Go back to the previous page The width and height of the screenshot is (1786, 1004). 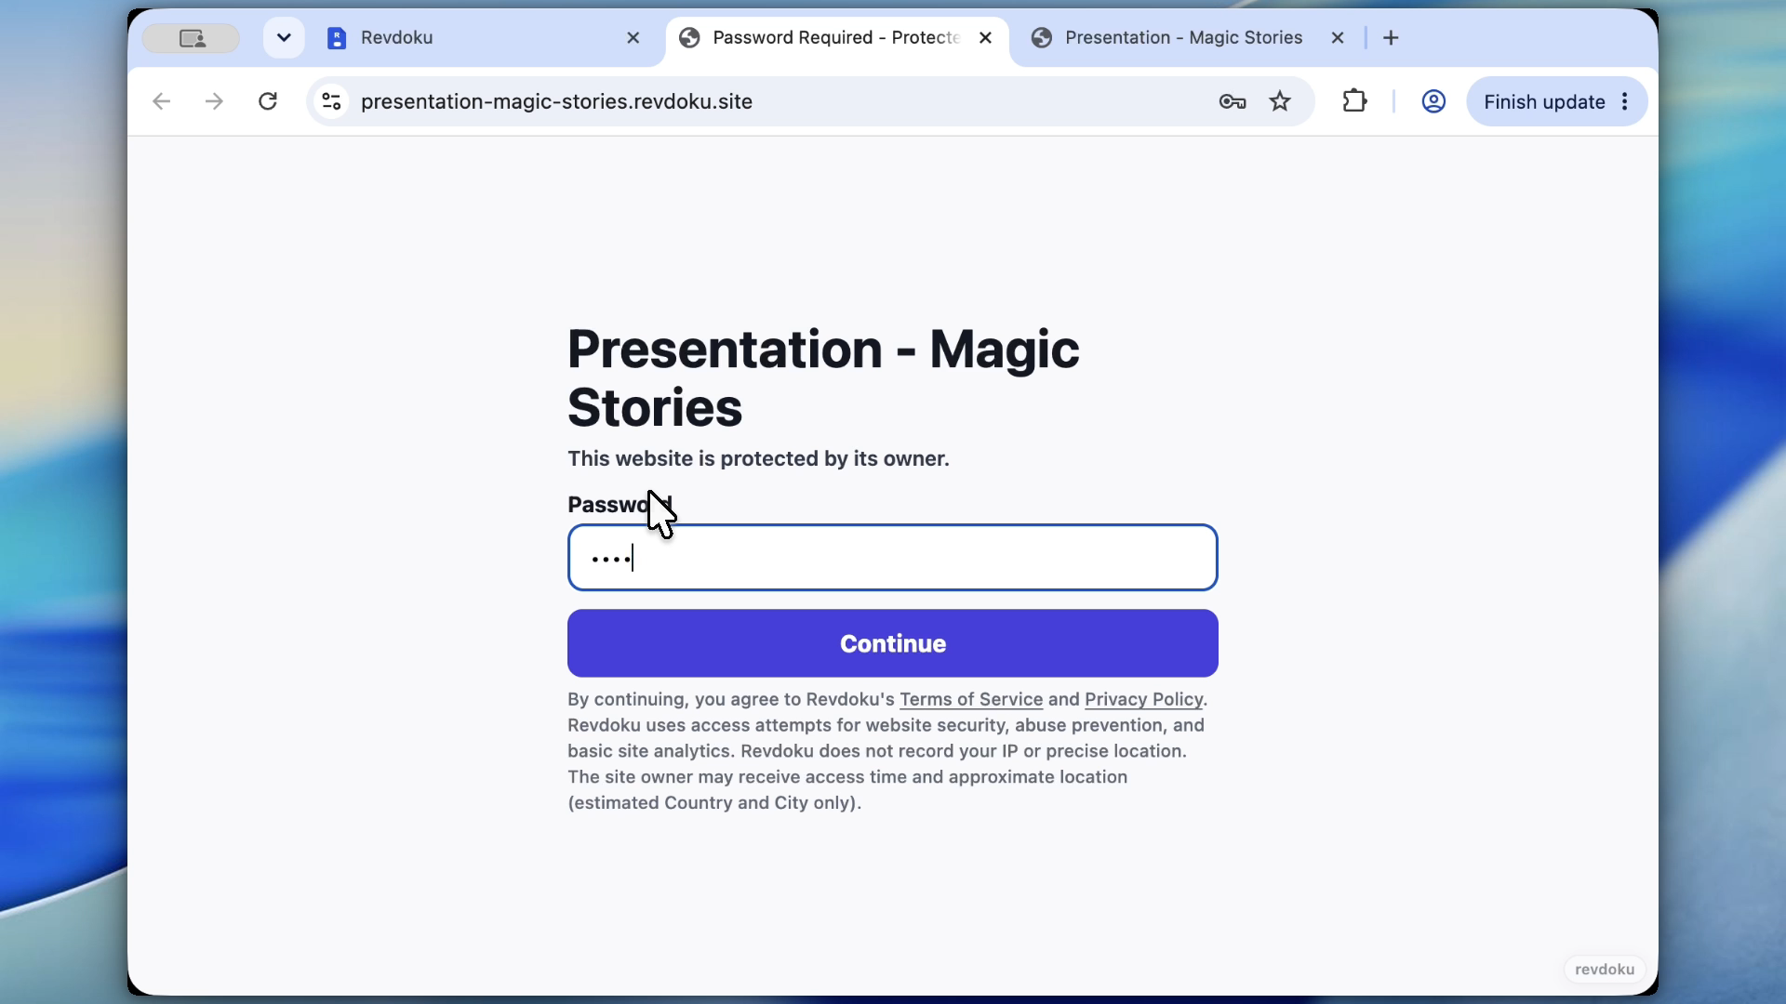click(161, 101)
